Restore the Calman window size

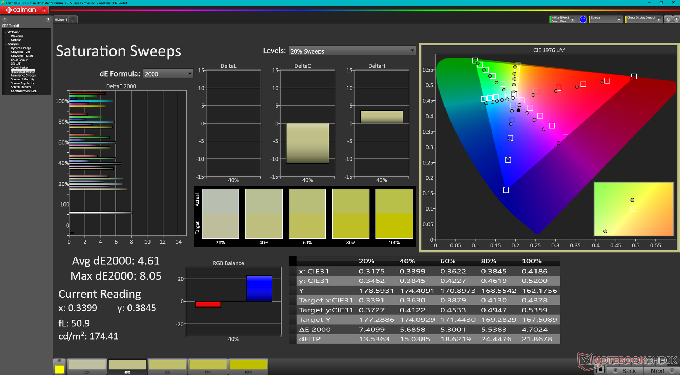pos(661,3)
